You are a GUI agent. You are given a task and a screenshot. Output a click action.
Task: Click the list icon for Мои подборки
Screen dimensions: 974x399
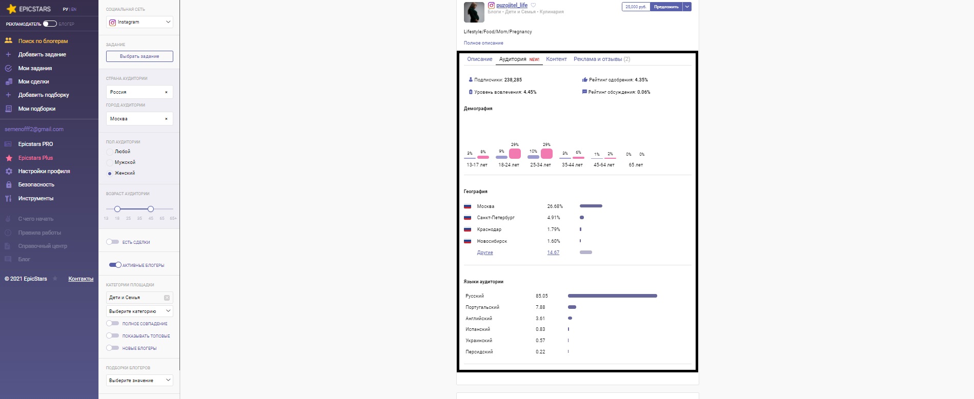(x=8, y=109)
